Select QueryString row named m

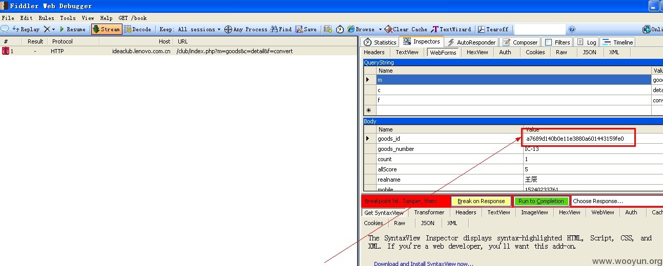(513, 80)
